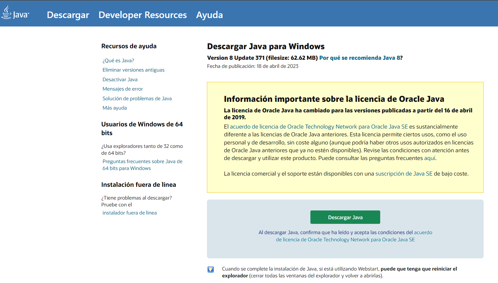The image size is (498, 283).
Task: Click the Java logo icon
Action: [15, 13]
